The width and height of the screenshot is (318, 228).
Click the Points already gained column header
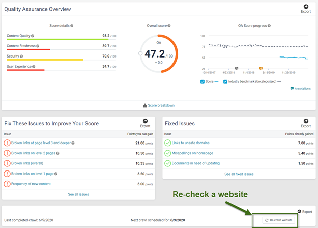[x=299, y=134]
